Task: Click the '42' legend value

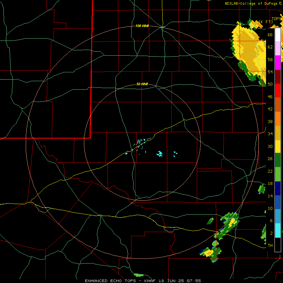Action: pyautogui.click(x=270, y=109)
